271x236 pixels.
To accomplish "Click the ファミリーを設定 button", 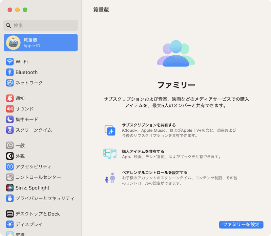I will pyautogui.click(x=241, y=225).
